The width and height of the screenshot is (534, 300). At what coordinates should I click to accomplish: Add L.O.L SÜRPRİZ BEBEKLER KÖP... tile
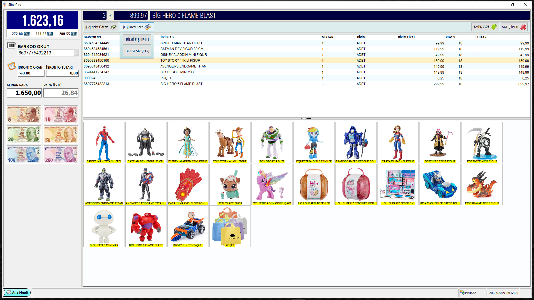[356, 184]
